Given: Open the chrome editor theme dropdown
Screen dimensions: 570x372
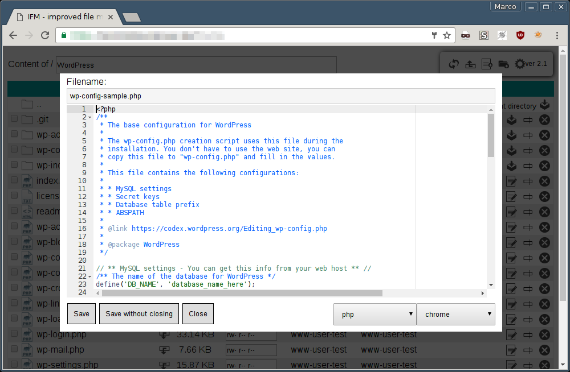Looking at the screenshot, I should (456, 315).
